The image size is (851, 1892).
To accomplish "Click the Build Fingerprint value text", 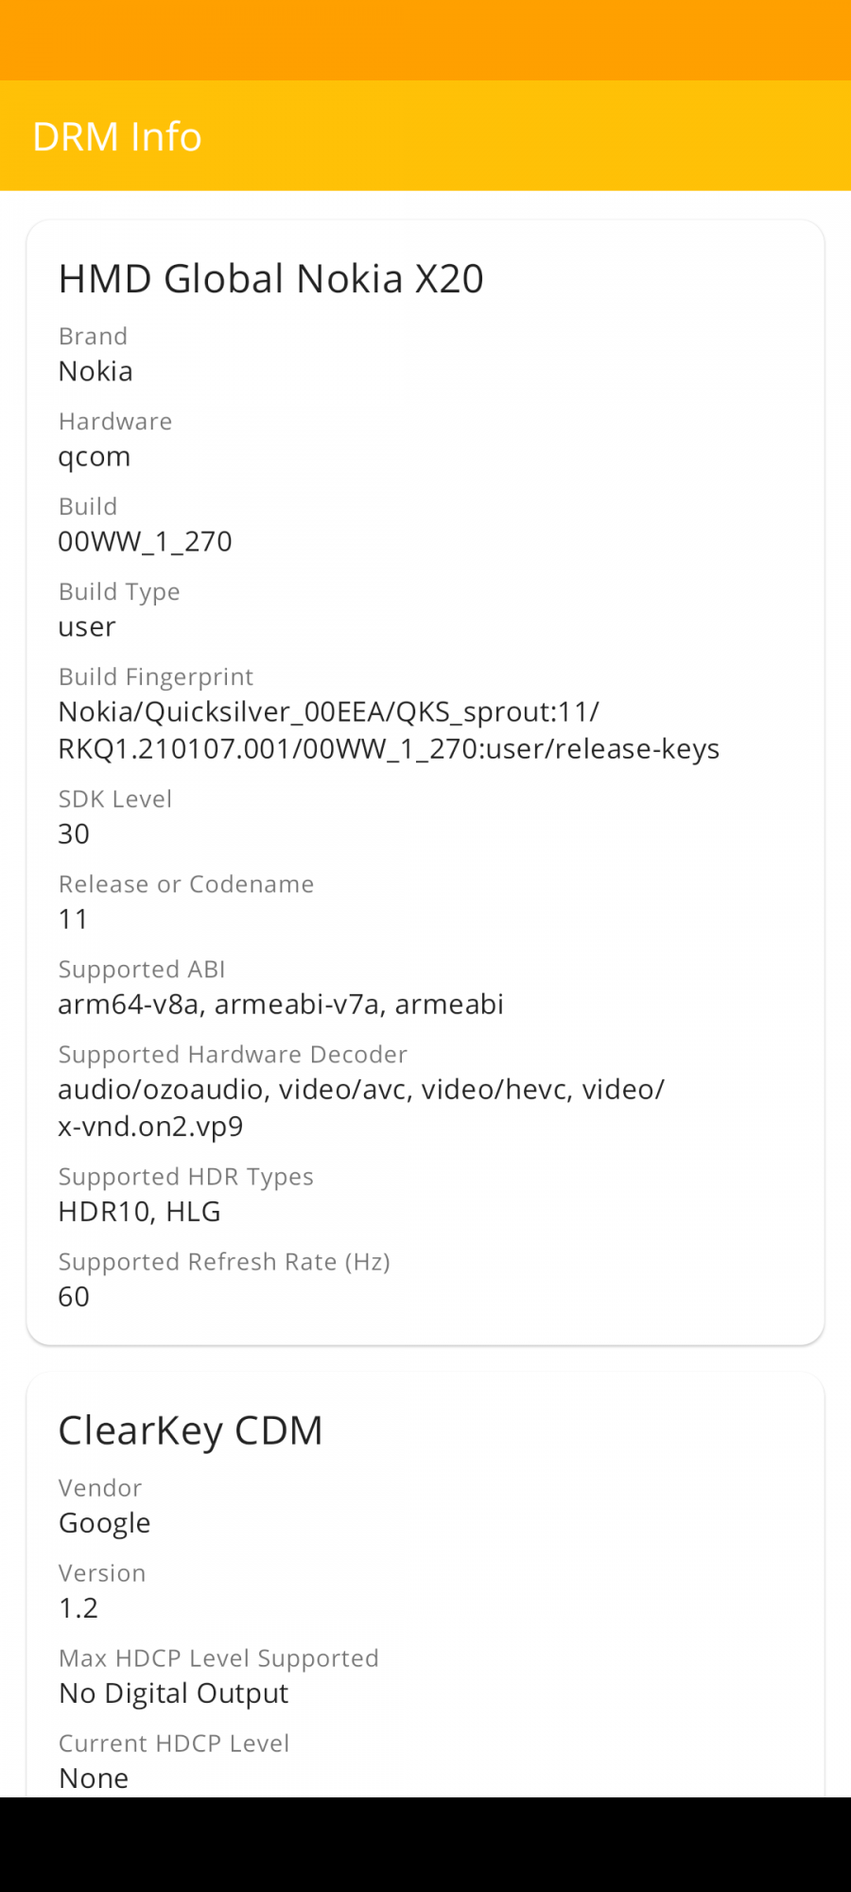I will pyautogui.click(x=388, y=730).
